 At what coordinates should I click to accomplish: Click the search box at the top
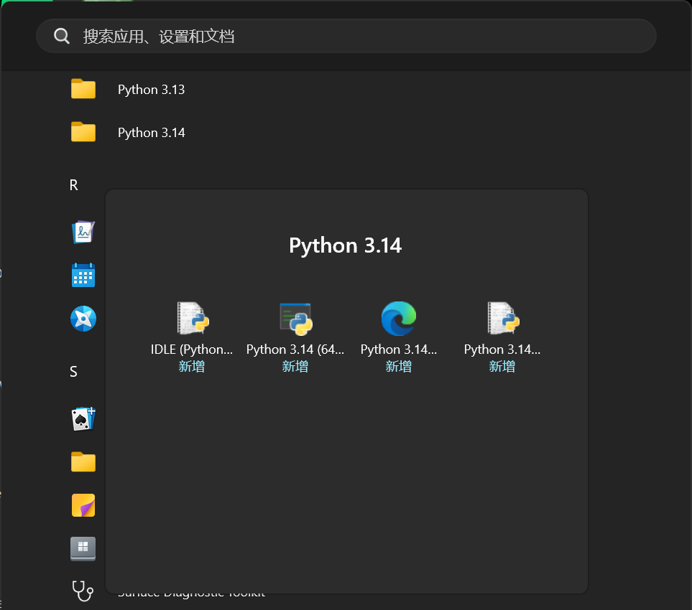(346, 35)
